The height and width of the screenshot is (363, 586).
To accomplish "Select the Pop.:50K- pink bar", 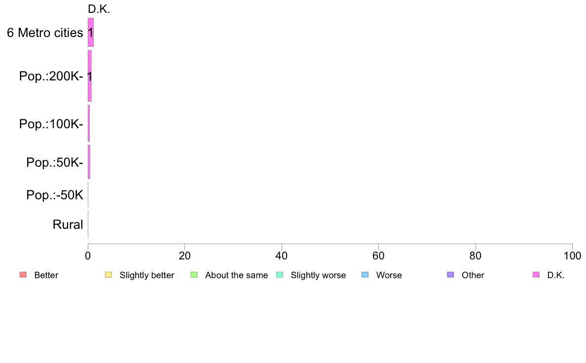I will tap(89, 162).
